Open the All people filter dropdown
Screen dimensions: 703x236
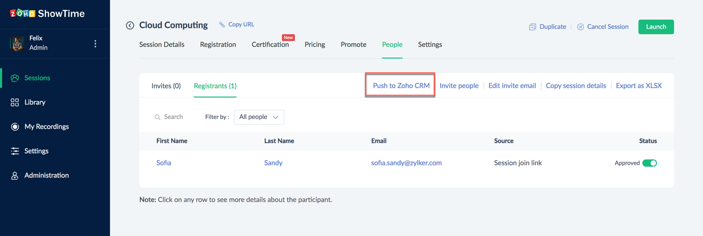coord(259,117)
